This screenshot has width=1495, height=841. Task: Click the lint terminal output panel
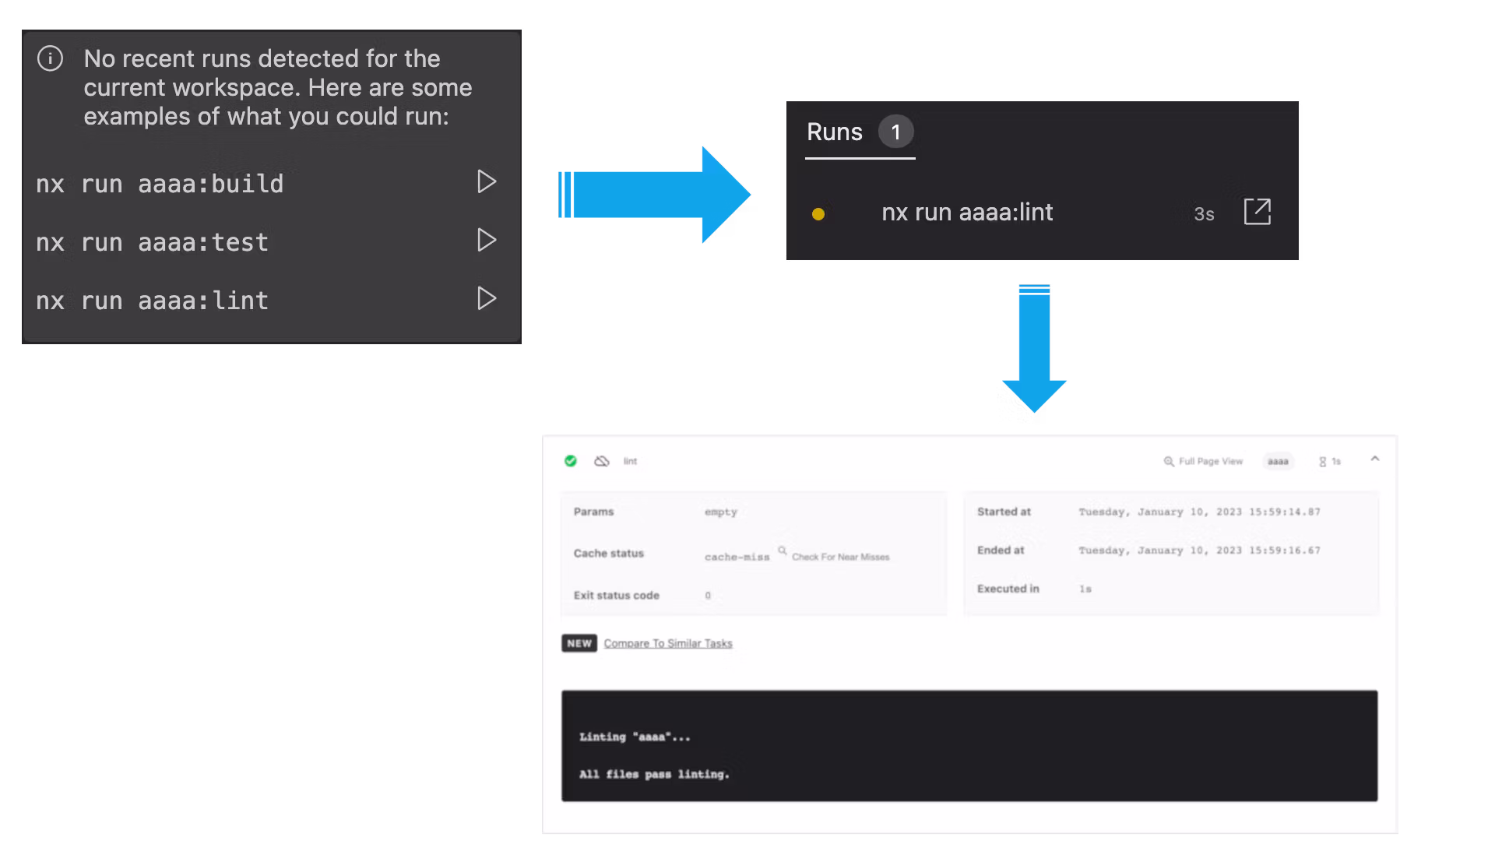(969, 745)
